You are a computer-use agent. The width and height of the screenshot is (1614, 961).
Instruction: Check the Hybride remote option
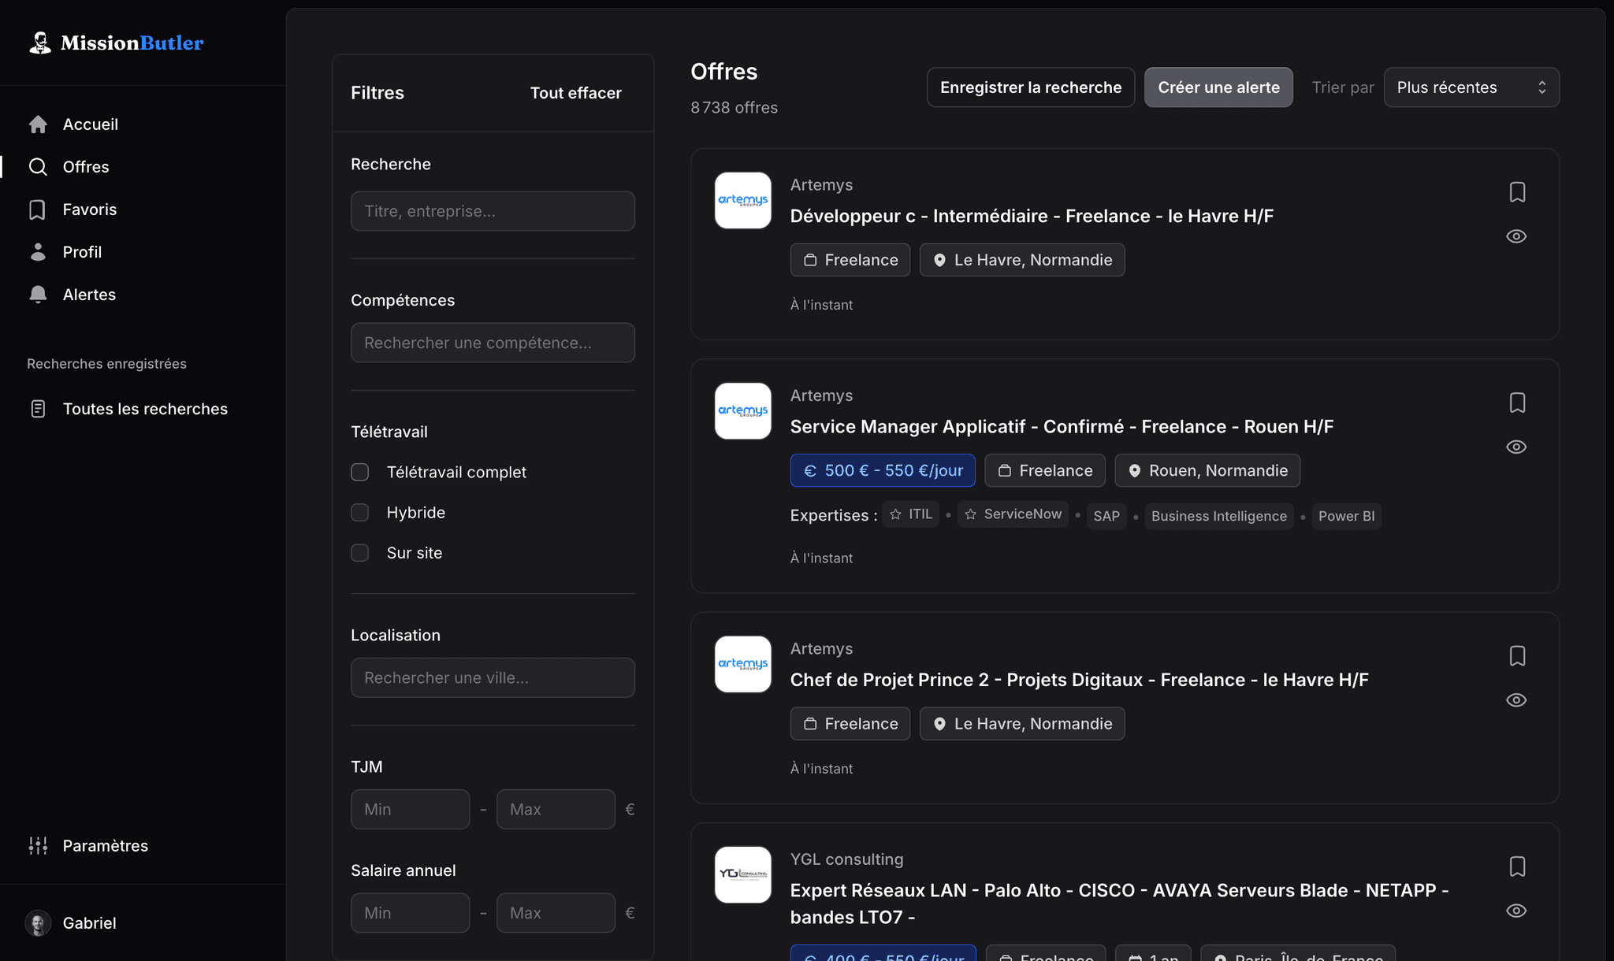click(x=360, y=513)
